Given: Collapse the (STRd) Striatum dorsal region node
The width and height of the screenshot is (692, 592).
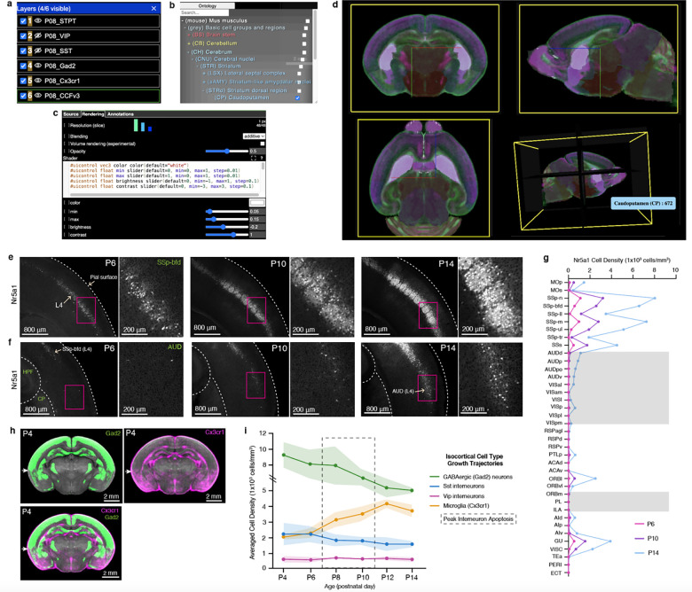Looking at the screenshot, I should click(x=204, y=90).
